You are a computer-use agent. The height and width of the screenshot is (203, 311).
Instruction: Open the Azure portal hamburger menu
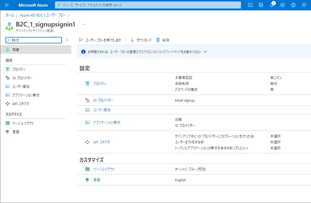[7, 5]
